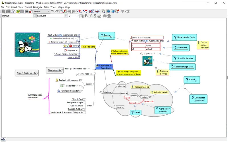Viewport: 228px width, 142px height.
Task: Open the SansSerif font dropdown
Action: point(66,16)
